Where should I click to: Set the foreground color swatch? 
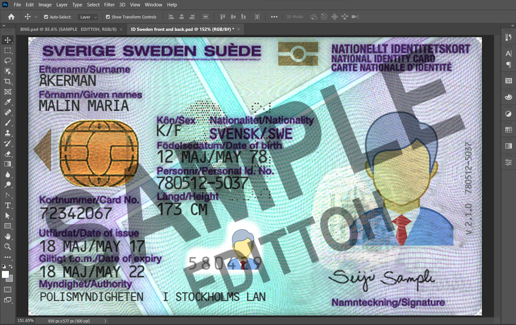(5, 274)
